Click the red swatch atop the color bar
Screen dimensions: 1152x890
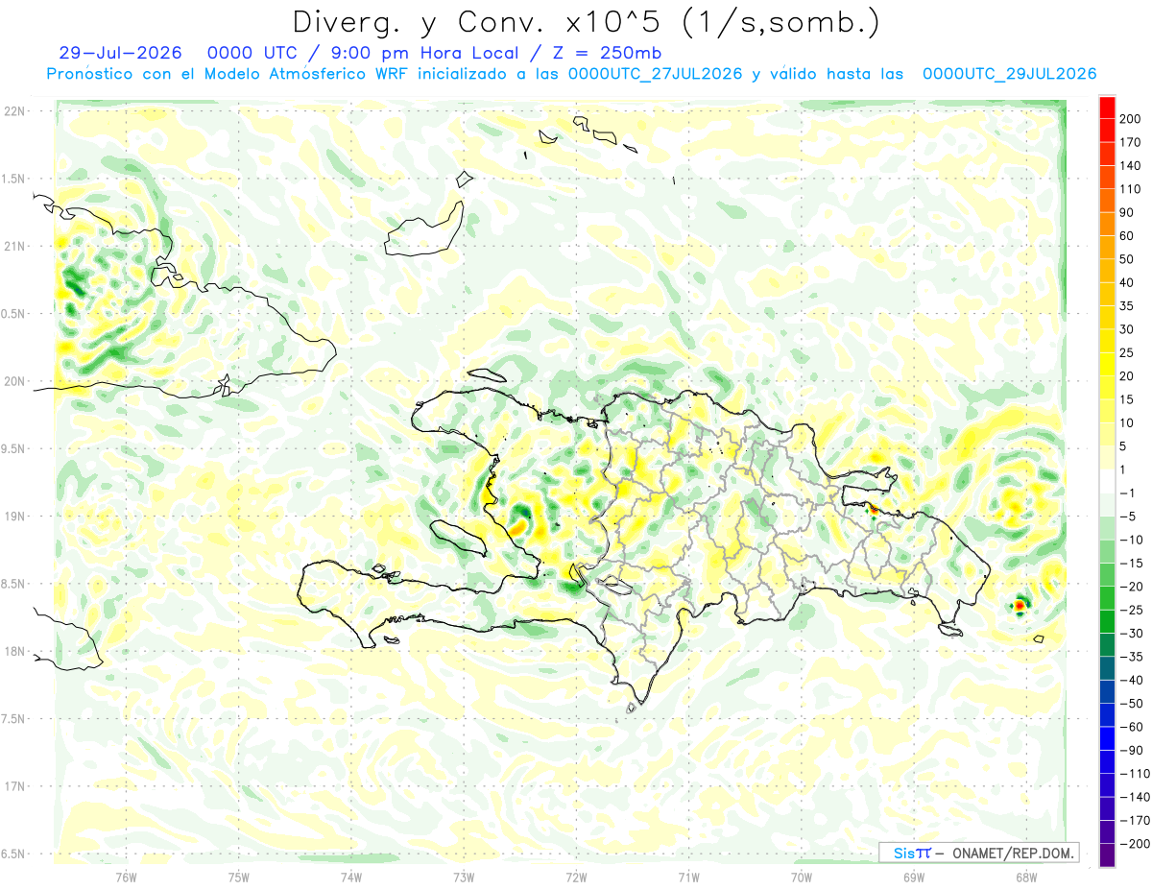pyautogui.click(x=1107, y=108)
